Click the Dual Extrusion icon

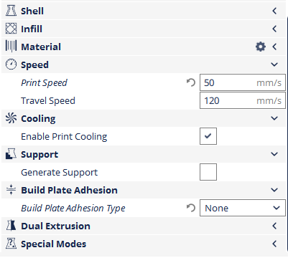pyautogui.click(x=11, y=226)
